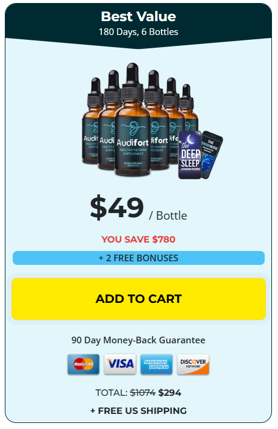The width and height of the screenshot is (278, 429).
Task: Click the $294 total price
Action: 169,393
